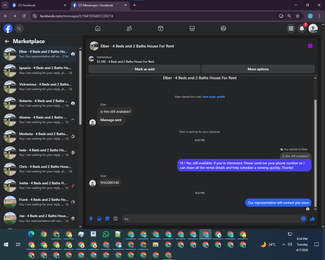Send a thumbs-up like
The height and width of the screenshot is (260, 325).
[313, 218]
